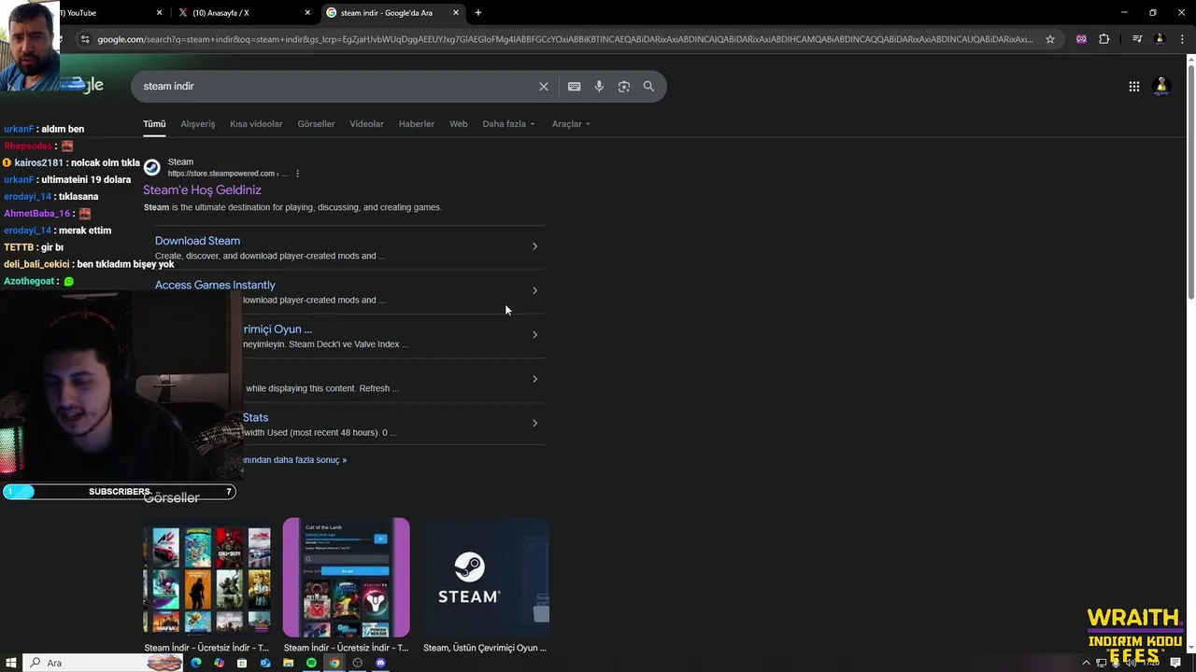Expand the Download Steam sitelink chevron
Image resolution: width=1196 pixels, height=672 pixels.
coord(534,246)
